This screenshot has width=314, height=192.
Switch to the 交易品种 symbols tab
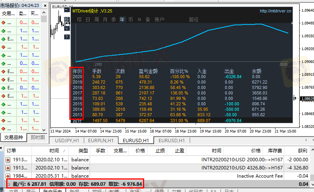14,138
